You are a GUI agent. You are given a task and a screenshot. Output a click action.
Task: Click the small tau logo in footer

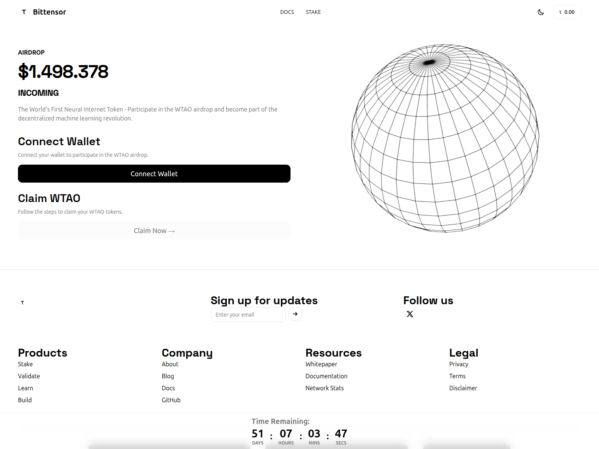pyautogui.click(x=22, y=302)
